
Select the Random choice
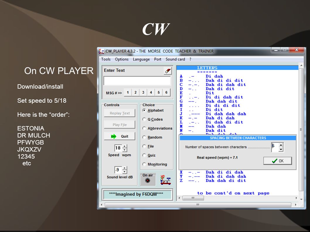(152, 137)
